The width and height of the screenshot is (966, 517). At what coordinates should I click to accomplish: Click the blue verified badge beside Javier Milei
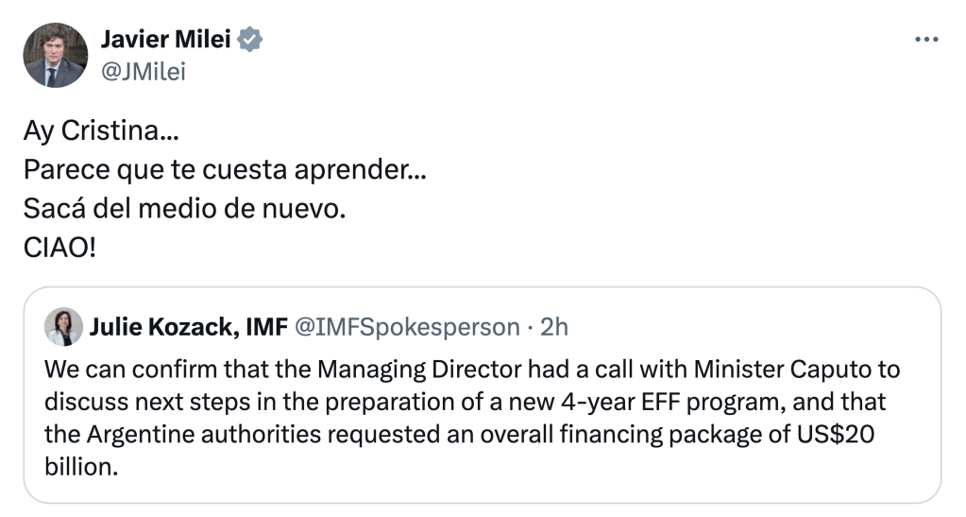pyautogui.click(x=250, y=40)
